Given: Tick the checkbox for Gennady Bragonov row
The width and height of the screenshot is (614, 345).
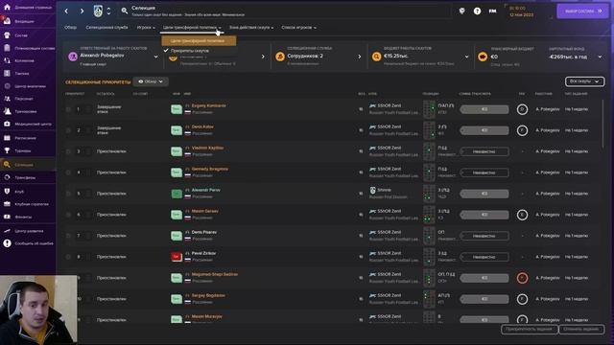Looking at the screenshot, I should 68,172.
